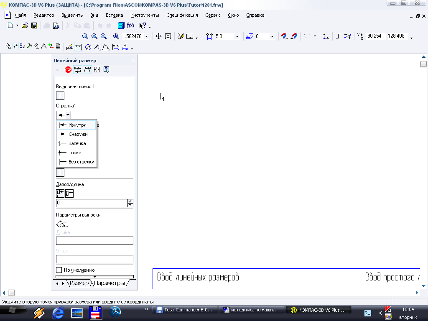Toggle orthogonal drawing mode
The image size is (428, 321).
coord(338,36)
